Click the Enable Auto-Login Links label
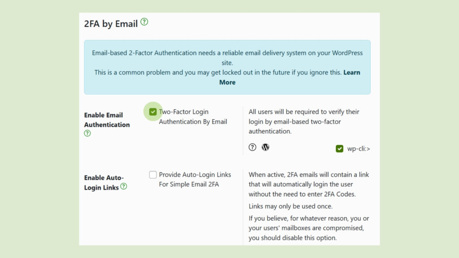 (x=103, y=182)
